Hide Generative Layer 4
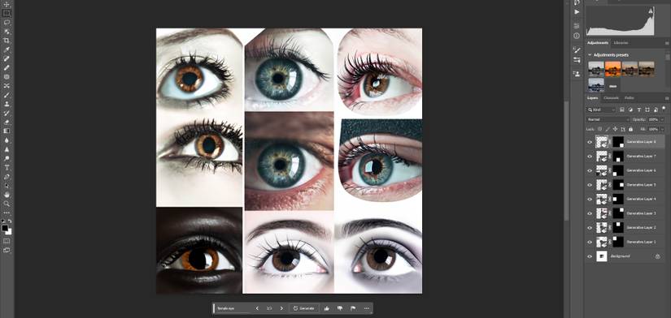 pos(590,199)
